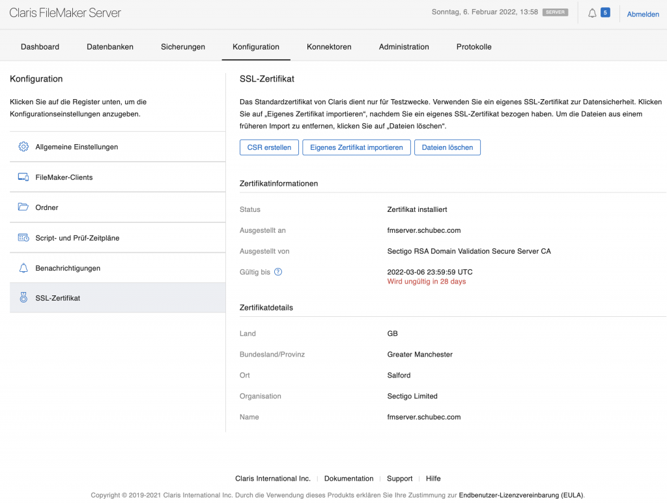Click the province value Greater Manchester
This screenshot has height=504, width=667.
tap(420, 354)
